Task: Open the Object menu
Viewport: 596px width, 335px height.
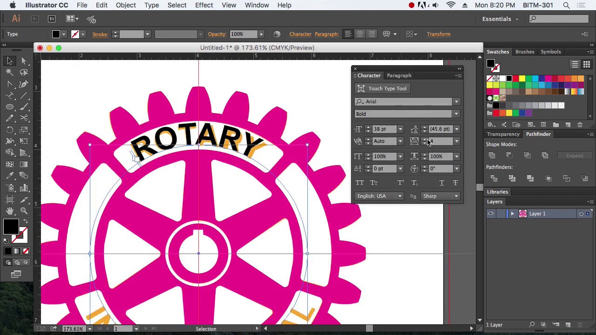Action: (x=126, y=5)
